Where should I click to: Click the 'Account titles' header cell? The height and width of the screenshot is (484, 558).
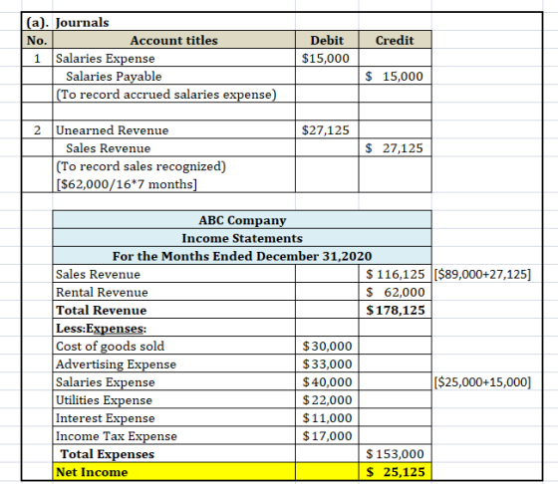pos(174,40)
